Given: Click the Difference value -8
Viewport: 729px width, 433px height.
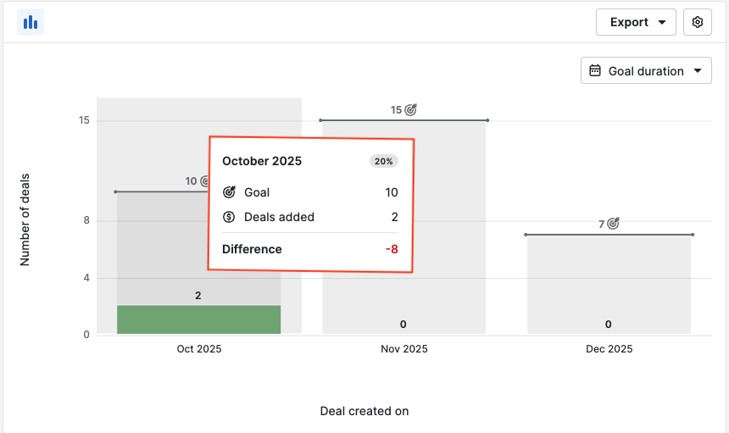Looking at the screenshot, I should [392, 249].
